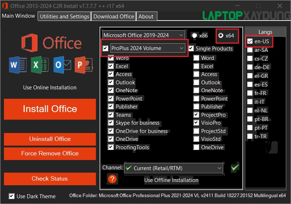The image size is (291, 204).
Task: Uncheck PowerPoint under ProPlus suite
Action: 111,98
